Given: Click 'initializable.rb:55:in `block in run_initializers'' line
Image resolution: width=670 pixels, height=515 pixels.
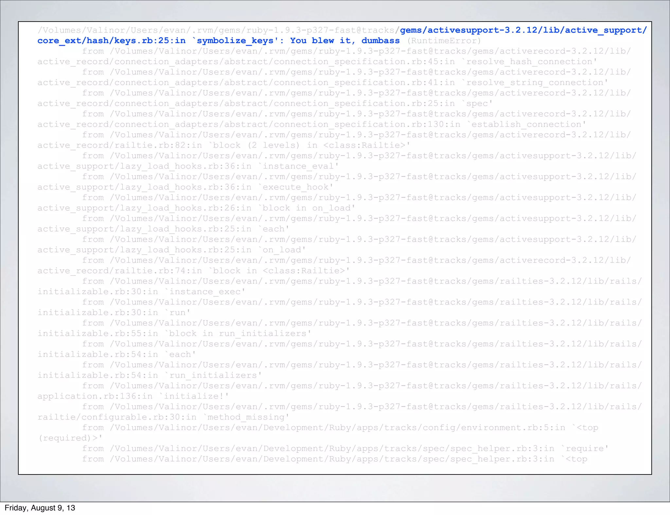Looking at the screenshot, I should (x=174, y=333).
